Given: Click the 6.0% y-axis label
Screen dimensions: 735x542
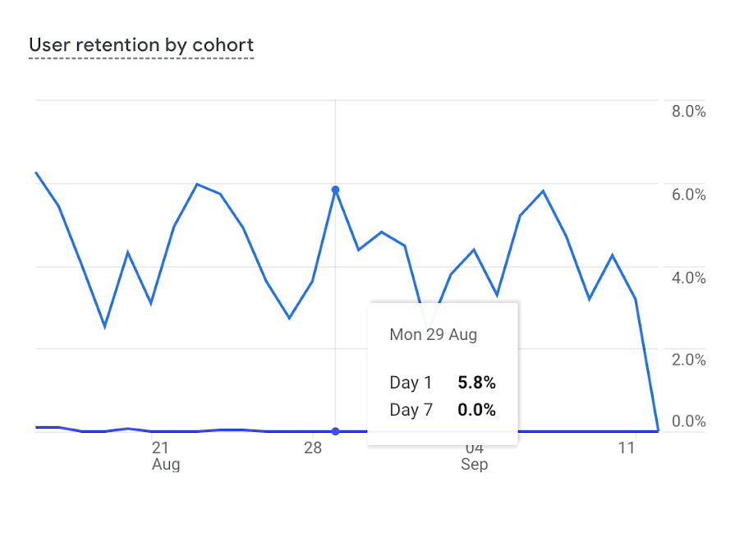Looking at the screenshot, I should (x=688, y=195).
